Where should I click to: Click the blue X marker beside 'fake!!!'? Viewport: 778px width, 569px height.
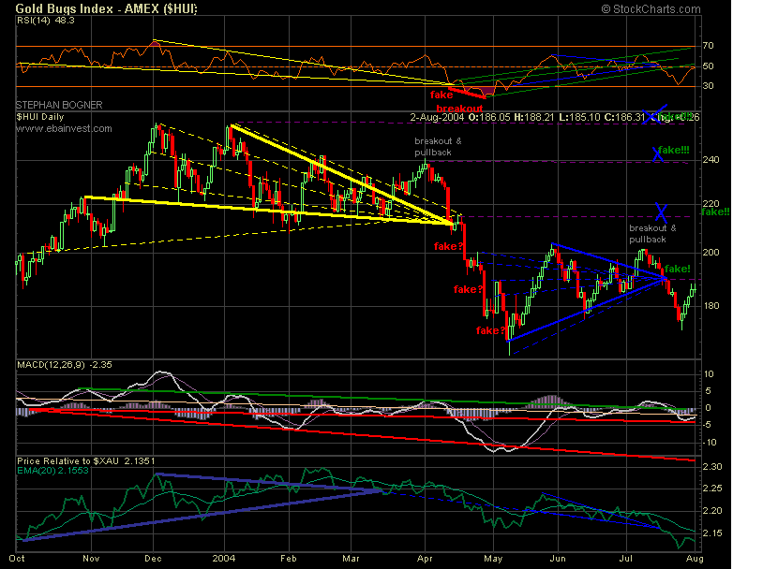tap(658, 153)
